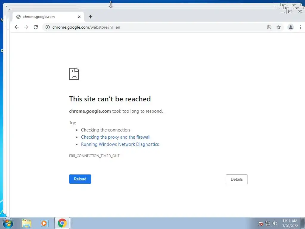Click 'Checking the connection' text

[105, 130]
